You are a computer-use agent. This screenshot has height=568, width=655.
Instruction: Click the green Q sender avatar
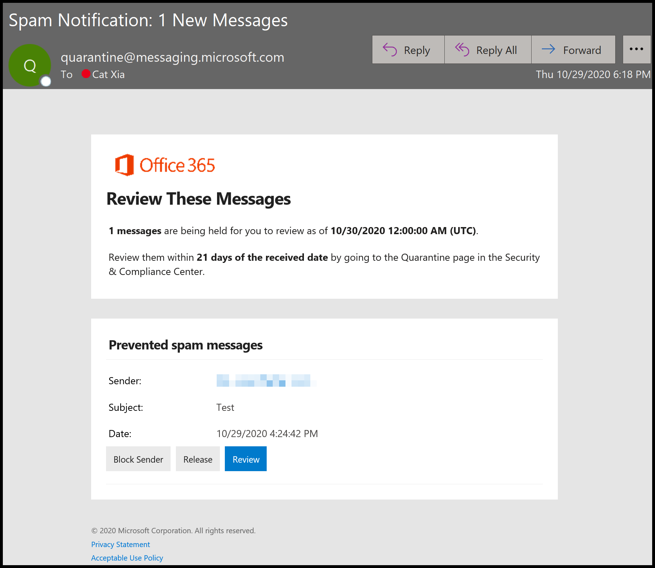30,65
